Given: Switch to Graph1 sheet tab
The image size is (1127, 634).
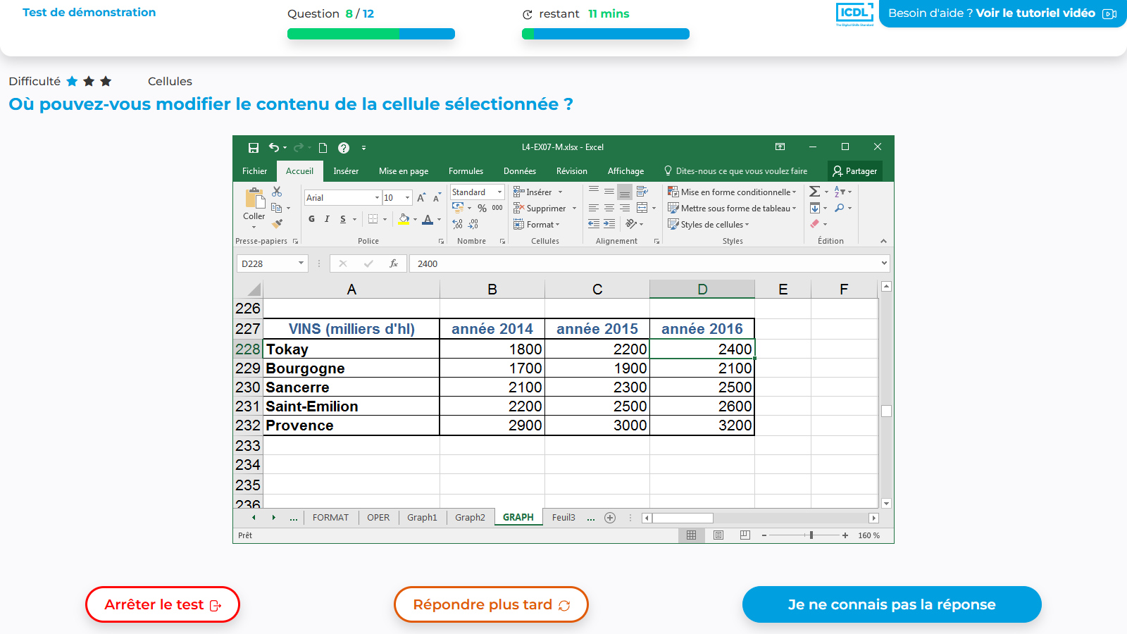Looking at the screenshot, I should point(422,518).
